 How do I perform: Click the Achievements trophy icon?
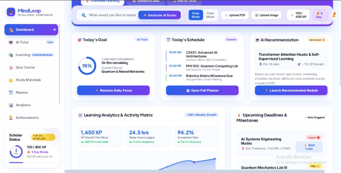11,117
